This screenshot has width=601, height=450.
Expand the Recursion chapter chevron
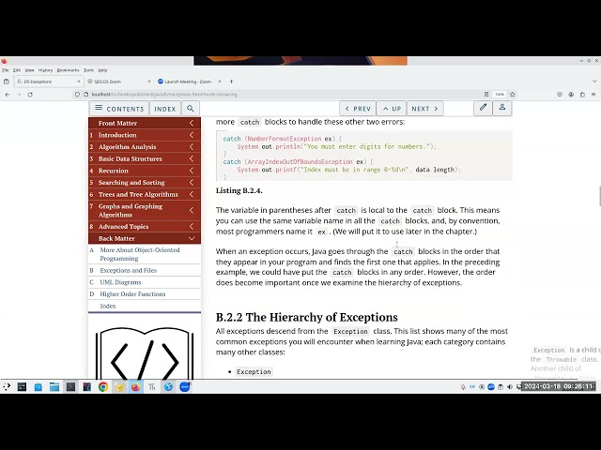pos(192,171)
